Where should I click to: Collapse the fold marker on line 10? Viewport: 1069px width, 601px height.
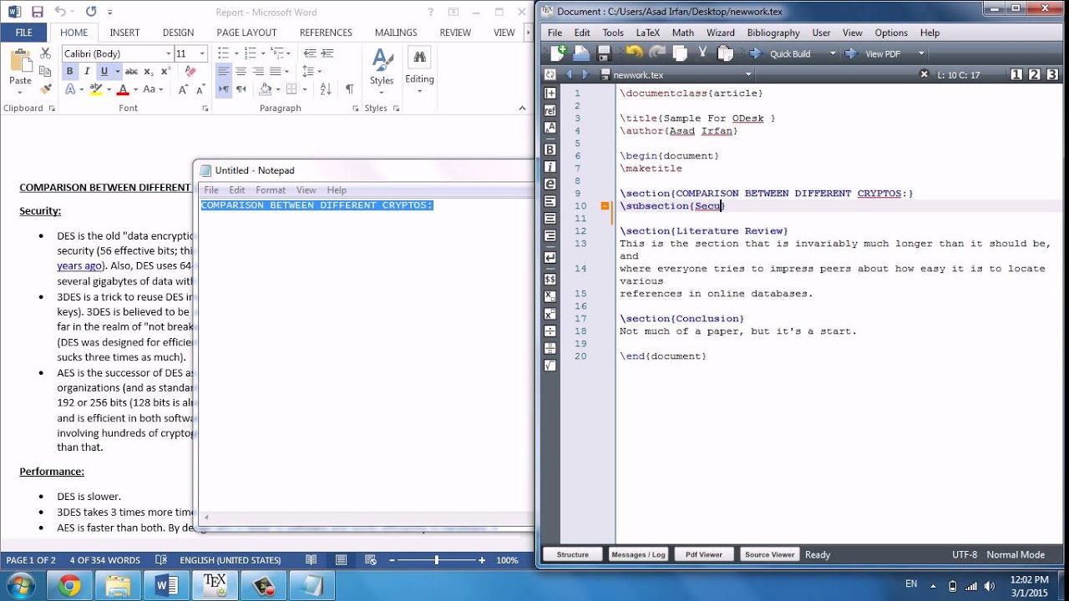tap(605, 205)
